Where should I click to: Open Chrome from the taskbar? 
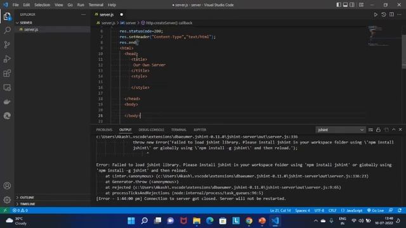point(249,220)
